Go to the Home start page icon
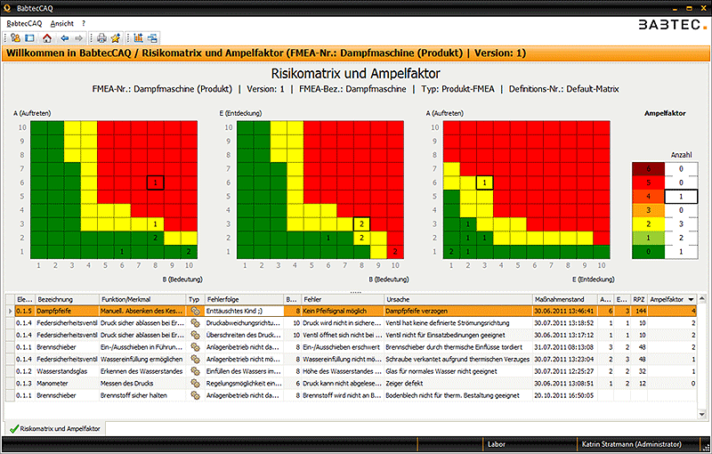This screenshot has width=712, height=454. coord(47,38)
